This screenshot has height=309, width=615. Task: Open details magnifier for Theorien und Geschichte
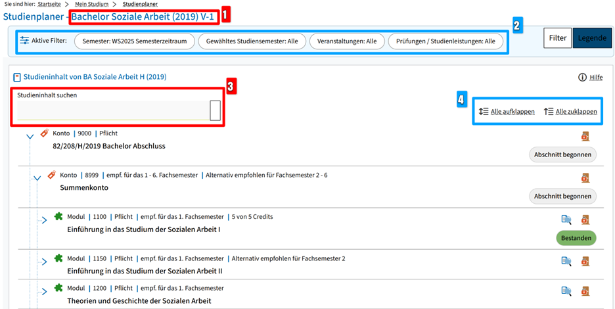[x=566, y=291]
